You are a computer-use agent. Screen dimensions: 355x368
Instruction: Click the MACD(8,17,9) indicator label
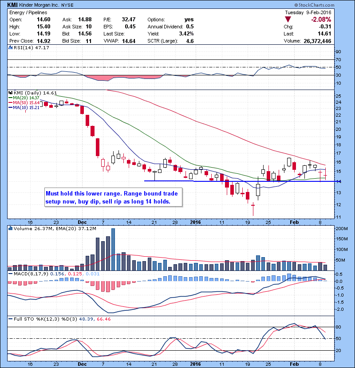pyautogui.click(x=31, y=274)
